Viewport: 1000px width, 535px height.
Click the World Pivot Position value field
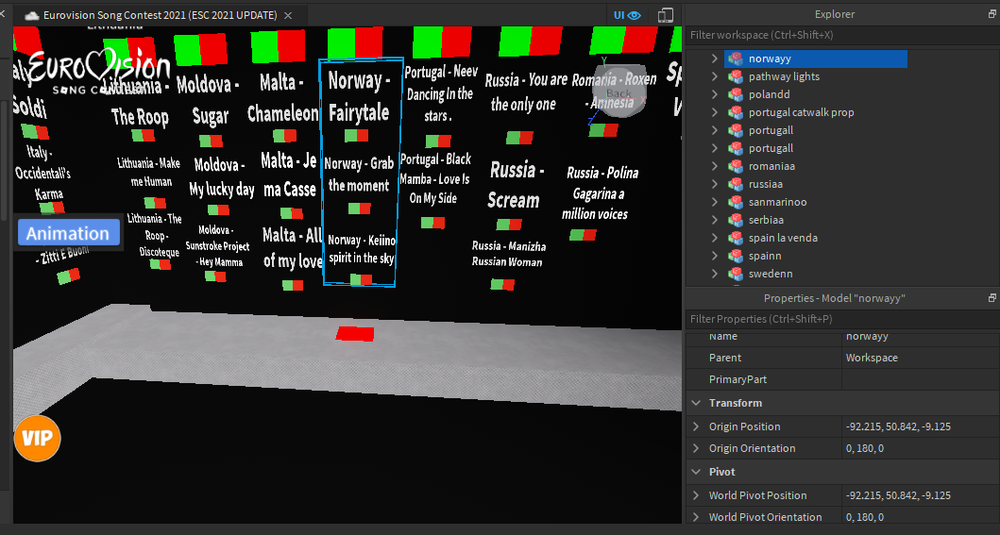click(920, 495)
